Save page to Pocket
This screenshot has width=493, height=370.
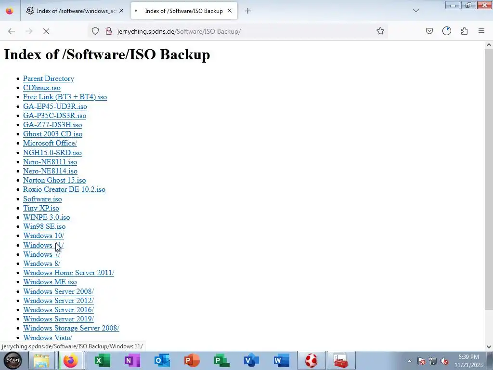coord(429,31)
